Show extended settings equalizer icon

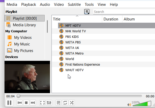pos(49,103)
